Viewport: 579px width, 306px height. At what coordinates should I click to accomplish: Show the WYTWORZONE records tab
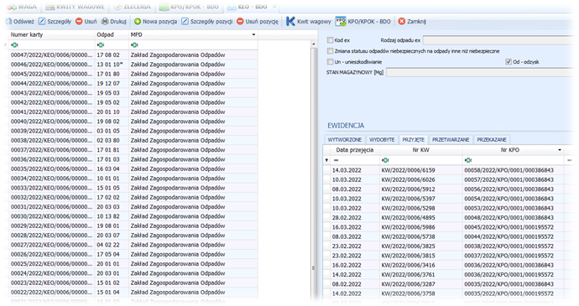click(345, 139)
